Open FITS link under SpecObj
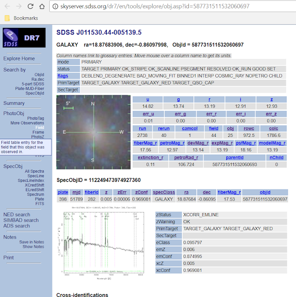The width and height of the screenshot is (296, 297). click(40, 204)
